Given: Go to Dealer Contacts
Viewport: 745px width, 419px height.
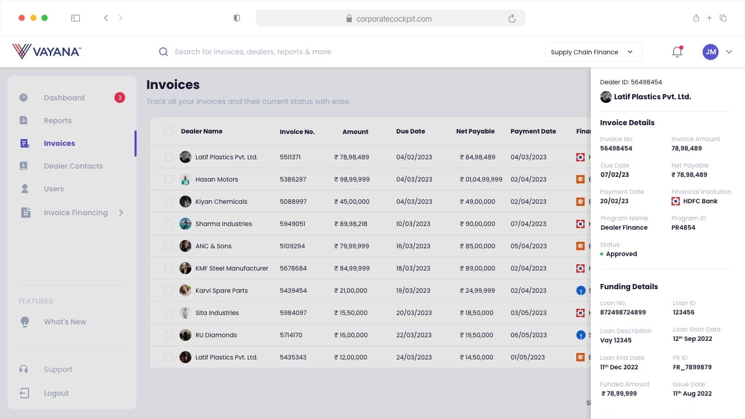Looking at the screenshot, I should 73,166.
